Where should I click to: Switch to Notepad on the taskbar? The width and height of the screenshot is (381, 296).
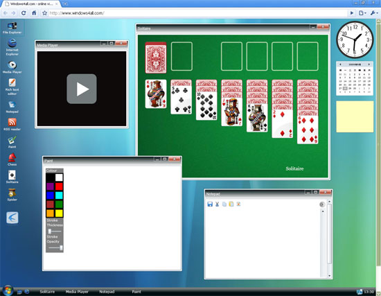point(107,292)
